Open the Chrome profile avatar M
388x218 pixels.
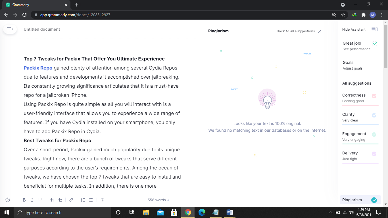(x=373, y=15)
